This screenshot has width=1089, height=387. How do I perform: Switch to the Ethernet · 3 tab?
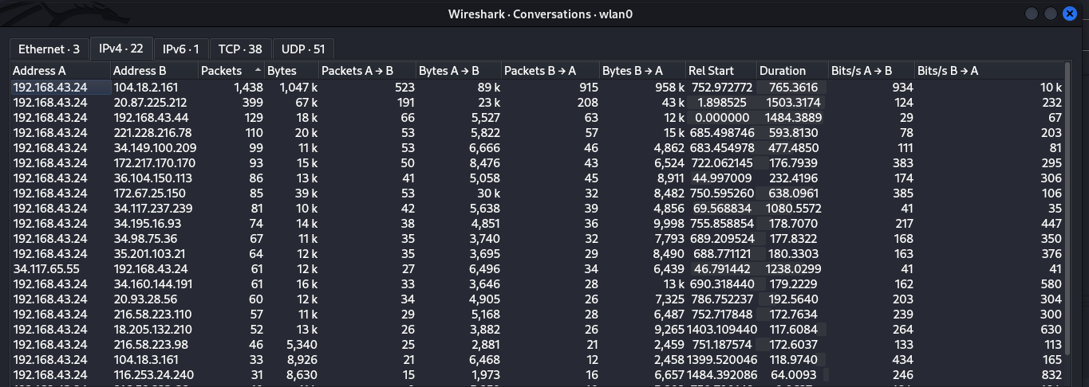(49, 49)
